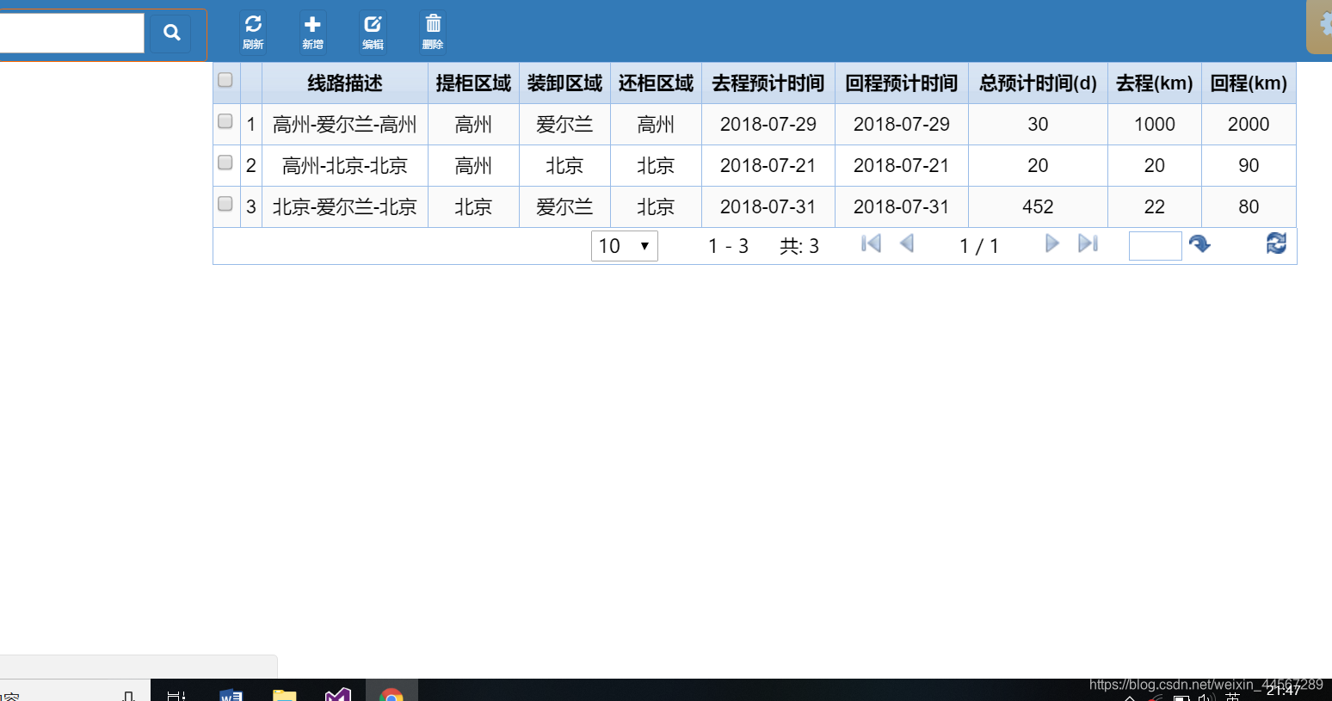Click the 回程预计时间 column header
Screen dimensions: 1332x701
click(902, 83)
